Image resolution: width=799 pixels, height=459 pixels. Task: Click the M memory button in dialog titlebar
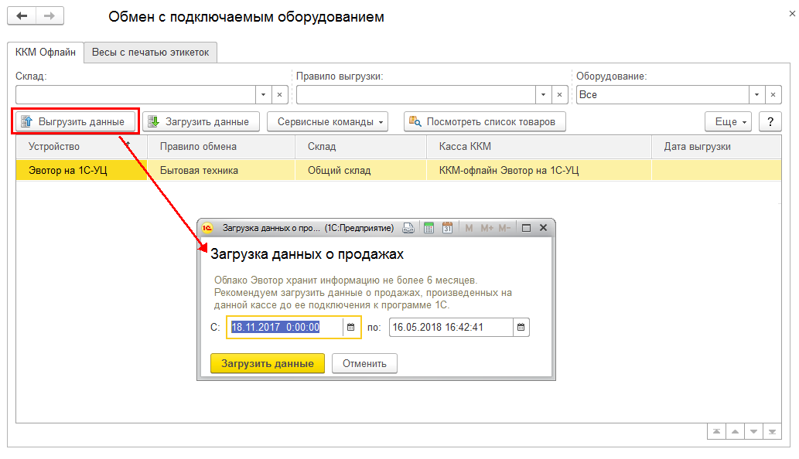pyautogui.click(x=469, y=228)
